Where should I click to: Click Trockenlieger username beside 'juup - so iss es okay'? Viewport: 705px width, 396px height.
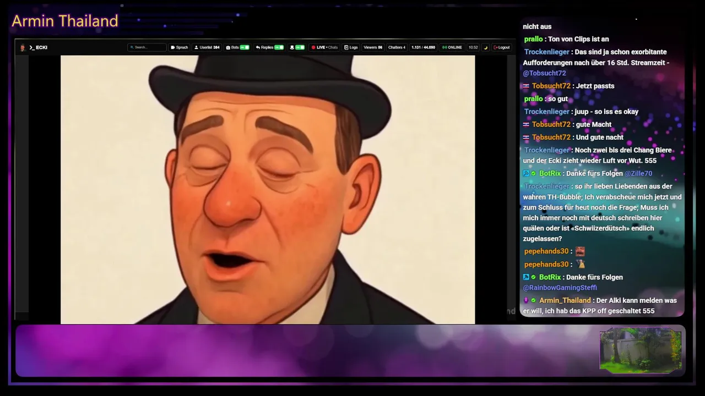[547, 112]
